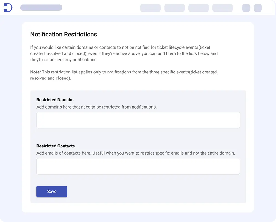This screenshot has height=222, width=276.
Task: Click the placeholder title bar beside the logo
Action: (41, 8)
